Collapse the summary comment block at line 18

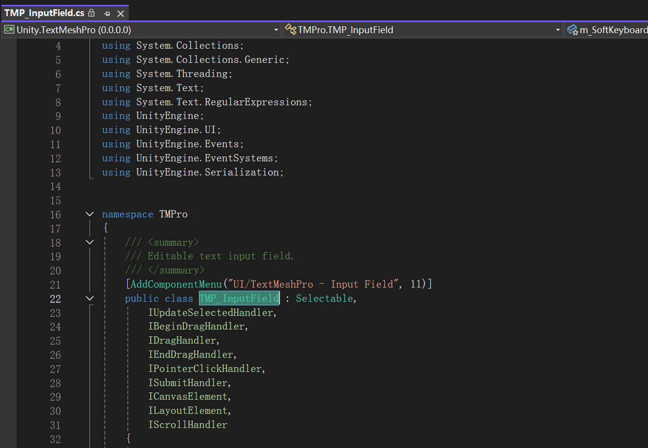tap(89, 242)
